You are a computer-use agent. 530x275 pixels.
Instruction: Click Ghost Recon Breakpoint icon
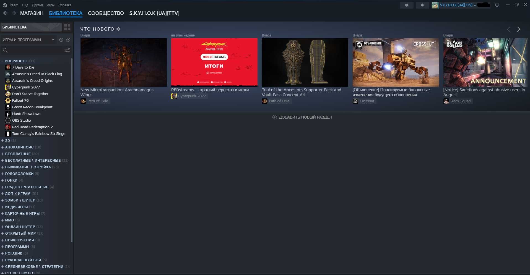(8, 107)
